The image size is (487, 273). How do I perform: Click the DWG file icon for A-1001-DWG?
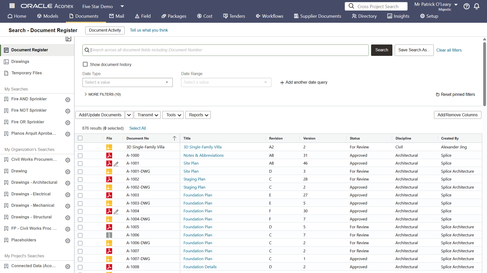pos(109,171)
